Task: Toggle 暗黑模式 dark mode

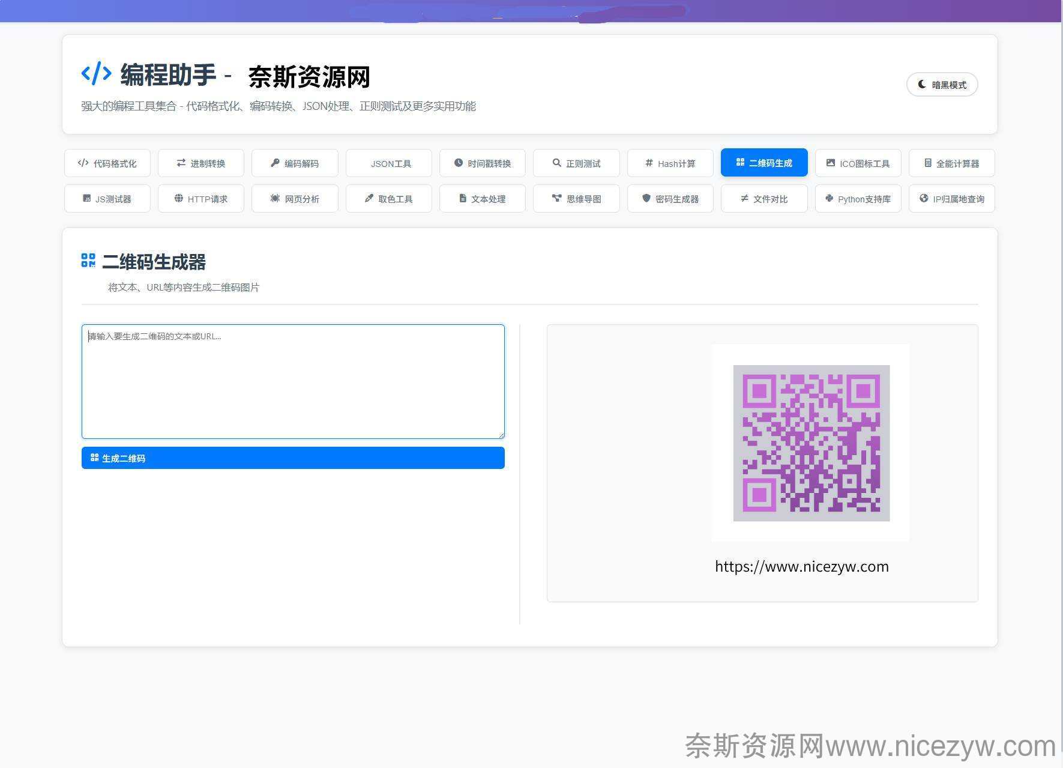Action: tap(942, 85)
